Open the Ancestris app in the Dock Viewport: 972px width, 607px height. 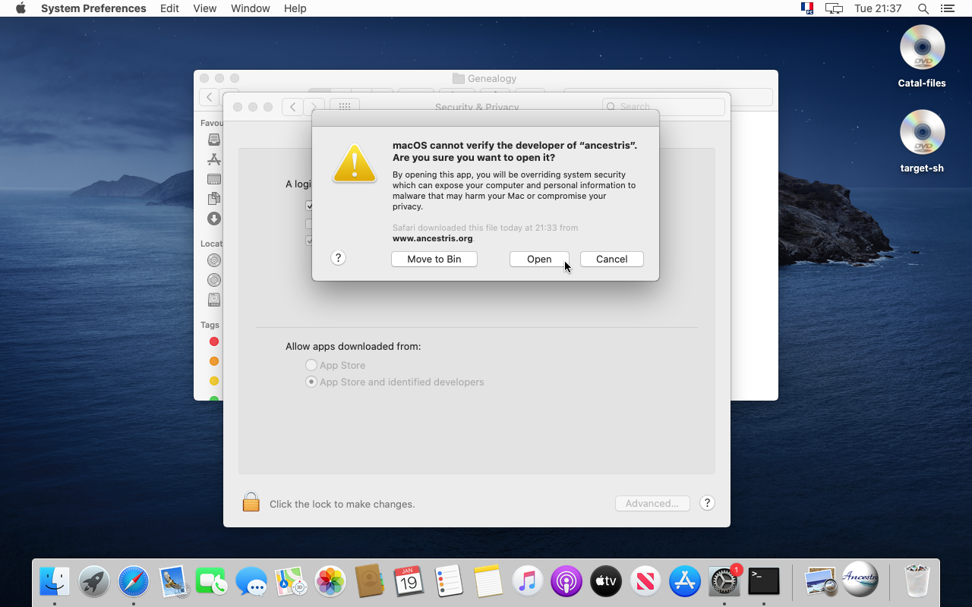pyautogui.click(x=860, y=580)
